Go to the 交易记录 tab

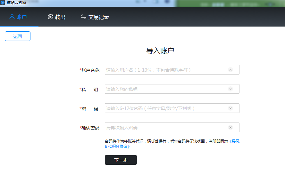point(95,17)
